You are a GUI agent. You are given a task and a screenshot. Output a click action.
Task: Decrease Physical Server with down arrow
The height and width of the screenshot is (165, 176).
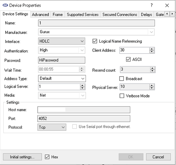(x=152, y=88)
